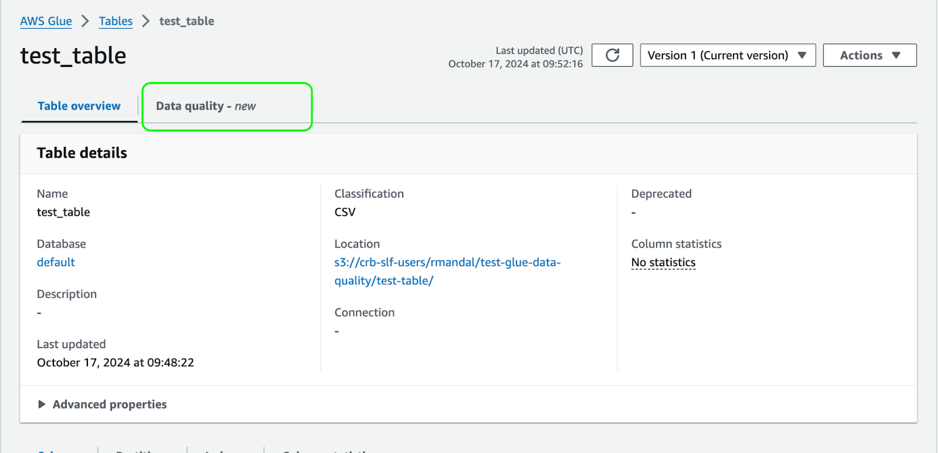Open the Data quality - new tab
Screen dimensions: 938x453
tap(206, 106)
